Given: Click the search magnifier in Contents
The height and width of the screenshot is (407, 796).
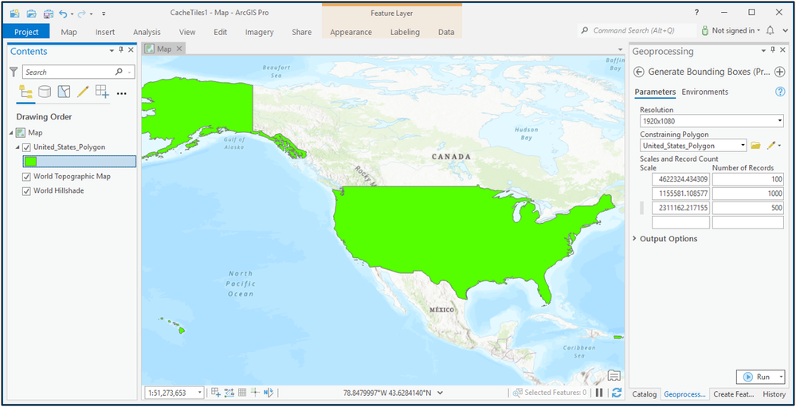Looking at the screenshot, I should pyautogui.click(x=119, y=72).
